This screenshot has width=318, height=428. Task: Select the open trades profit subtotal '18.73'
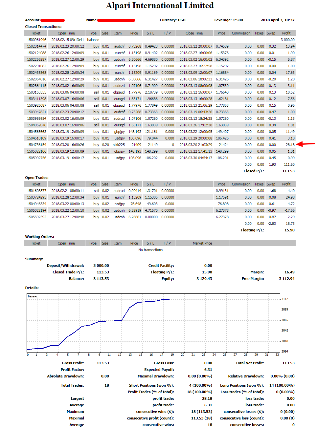click(290, 224)
